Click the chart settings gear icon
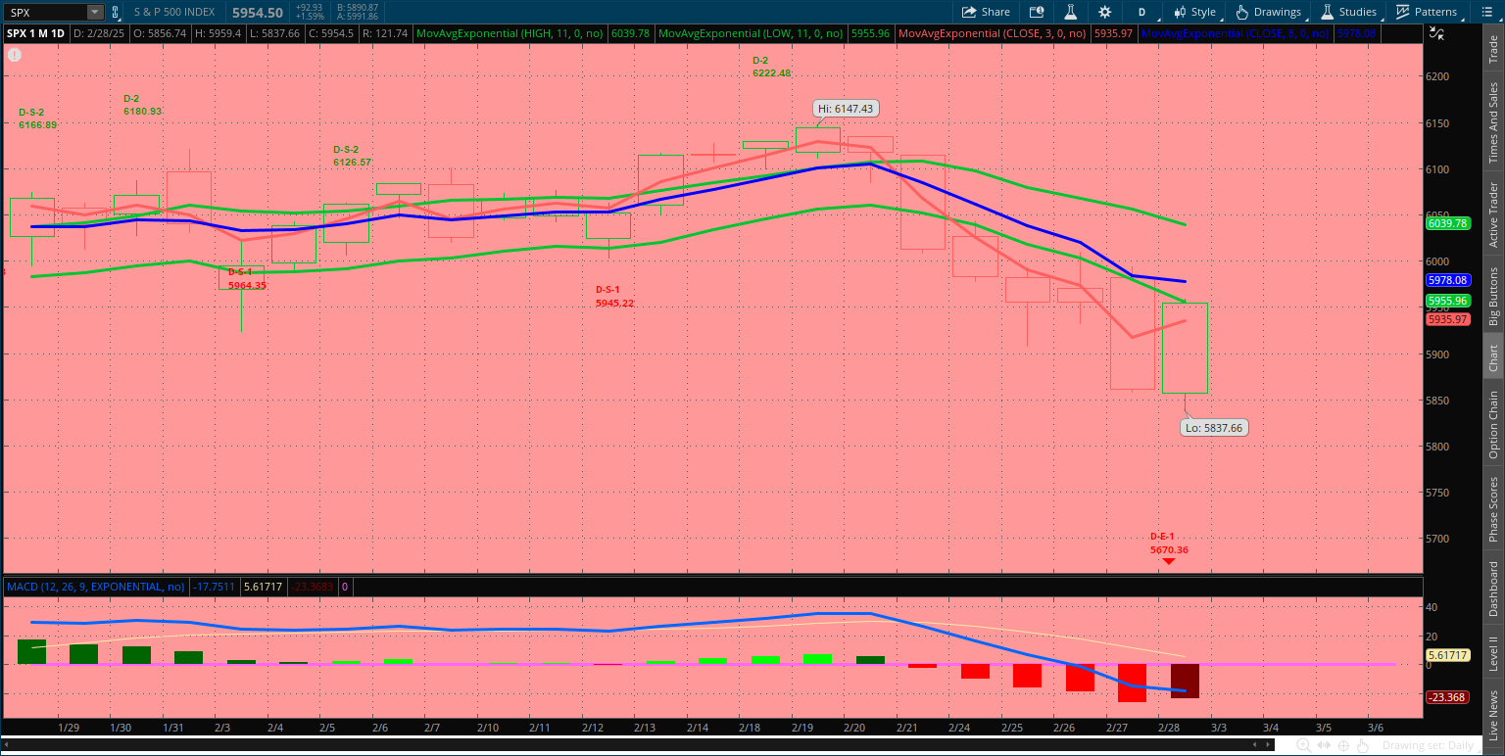The height and width of the screenshot is (756, 1505). click(x=1105, y=12)
